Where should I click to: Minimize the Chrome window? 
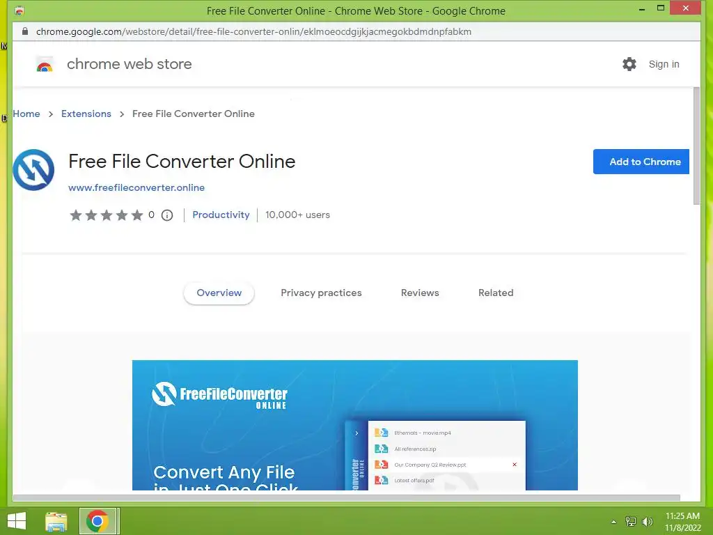pyautogui.click(x=642, y=8)
